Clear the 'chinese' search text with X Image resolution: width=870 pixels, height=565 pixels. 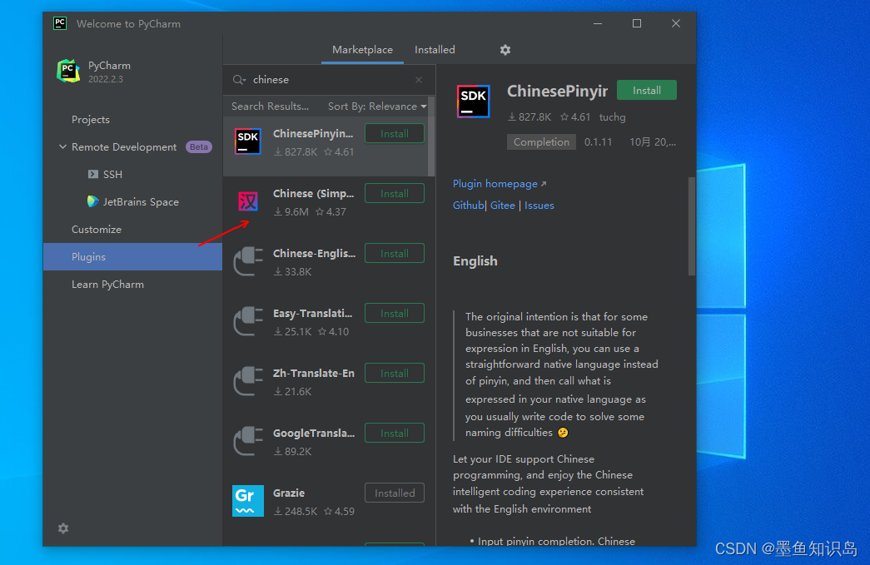pos(419,80)
